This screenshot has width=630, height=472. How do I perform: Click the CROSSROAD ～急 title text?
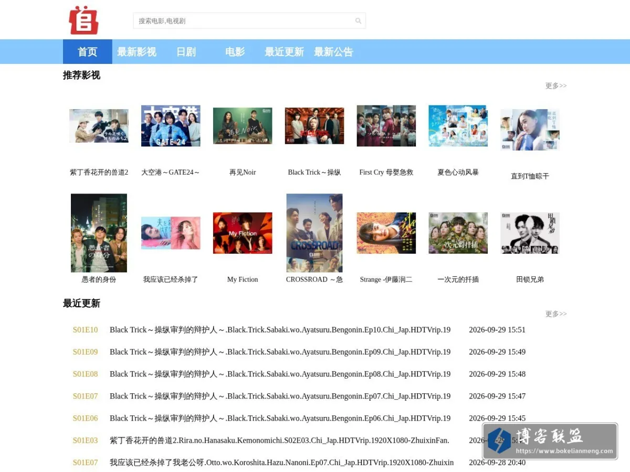[314, 280]
